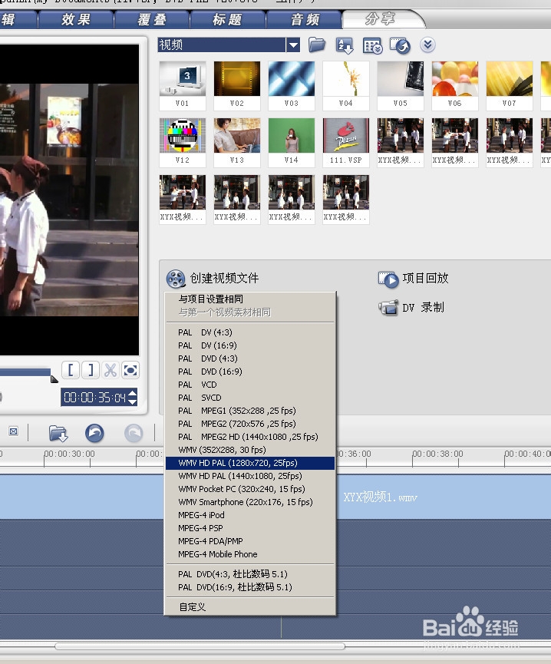Select WMV (352X288, 30 fps)
Viewport: 551px width, 664px height.
(250, 450)
